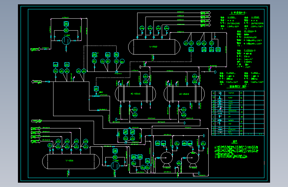Select inlet arrow feeding the F-0501 filter
Image resolution: width=288 pixels, height=187 pixels.
pos(36,49)
